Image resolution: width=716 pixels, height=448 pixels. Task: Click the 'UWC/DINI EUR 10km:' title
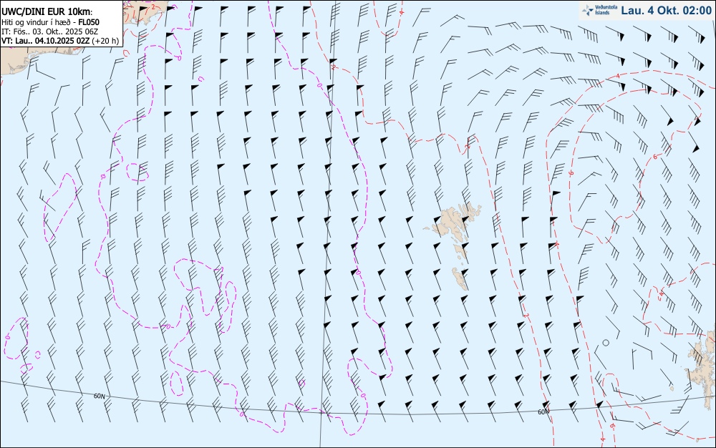click(x=47, y=12)
